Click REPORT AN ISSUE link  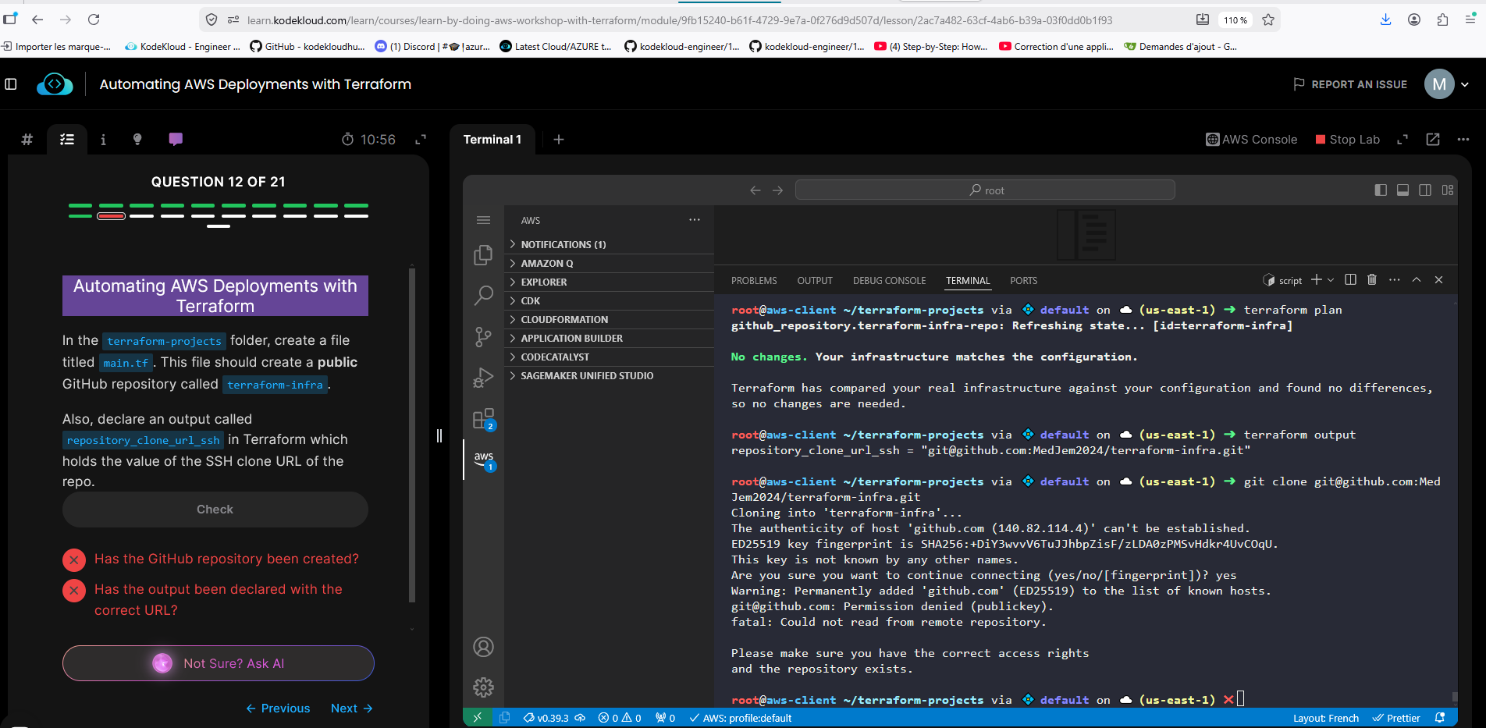[1350, 84]
